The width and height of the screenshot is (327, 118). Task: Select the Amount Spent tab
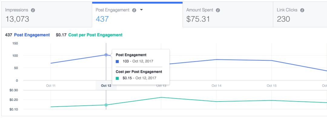[228, 14]
